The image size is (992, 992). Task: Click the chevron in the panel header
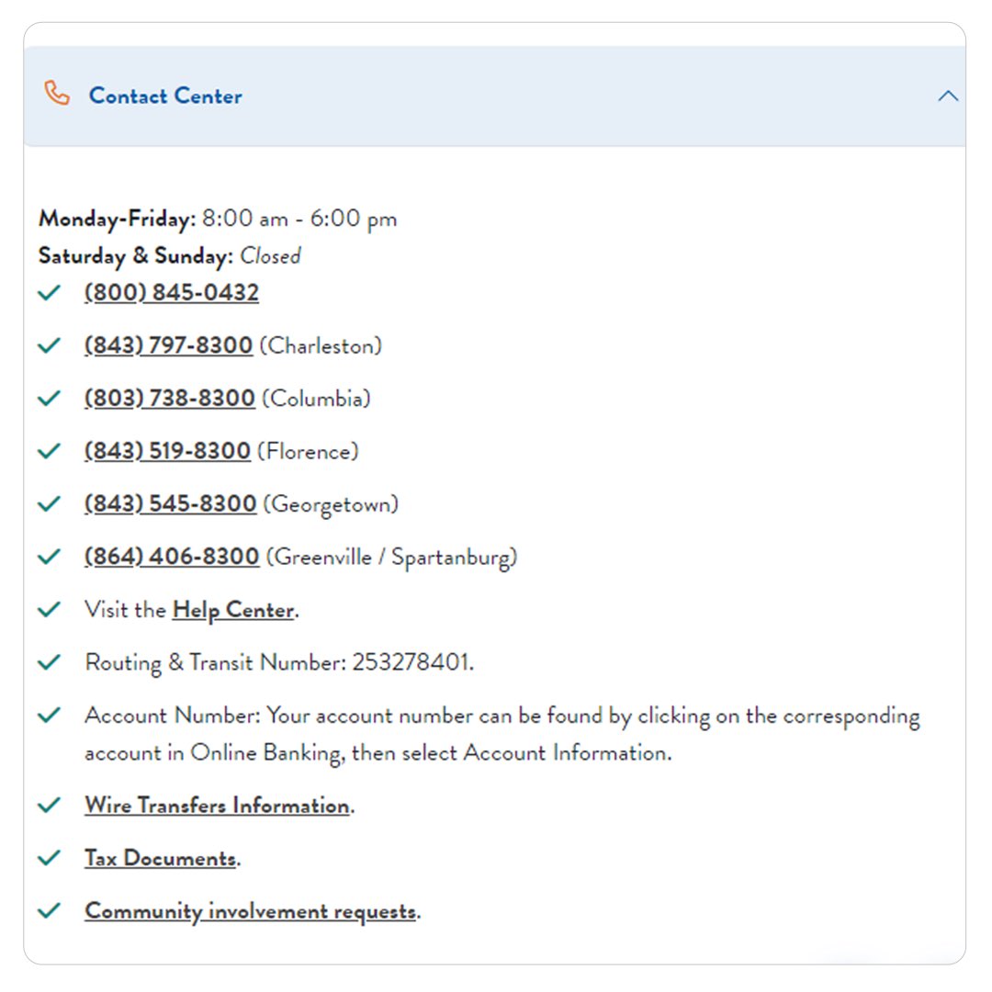(x=947, y=96)
